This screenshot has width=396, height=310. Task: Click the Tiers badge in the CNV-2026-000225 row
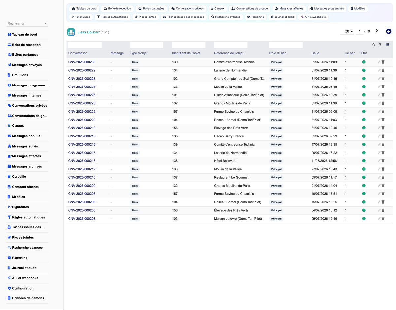135,95
